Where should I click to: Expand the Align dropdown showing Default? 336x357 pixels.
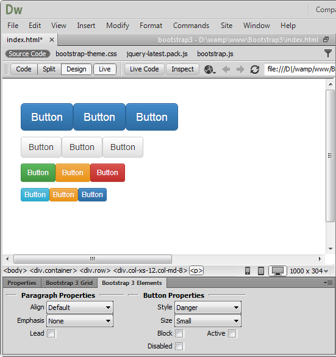coord(80,308)
